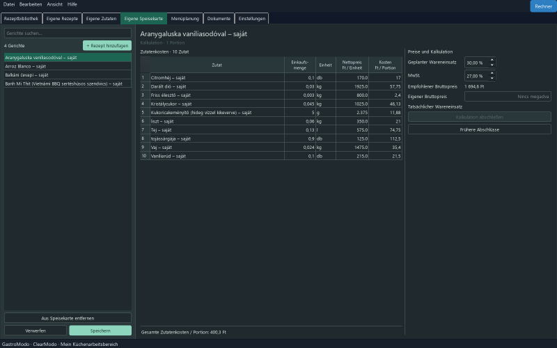Click the dish title Aranygaluska vaníliasodóval
557x348 pixels.
194,34
